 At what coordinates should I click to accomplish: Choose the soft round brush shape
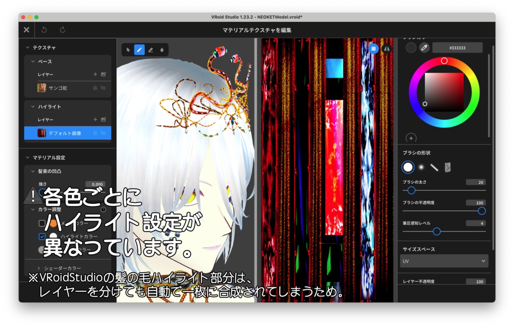[421, 166]
